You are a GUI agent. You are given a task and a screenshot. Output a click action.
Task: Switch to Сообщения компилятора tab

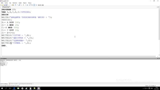tap(25, 84)
